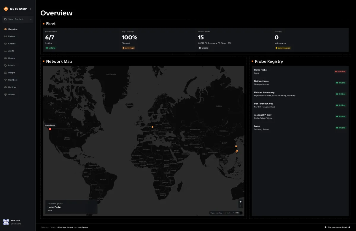Click the 15 Active Checks value
Viewport: 356px width, 231px height.
201,38
